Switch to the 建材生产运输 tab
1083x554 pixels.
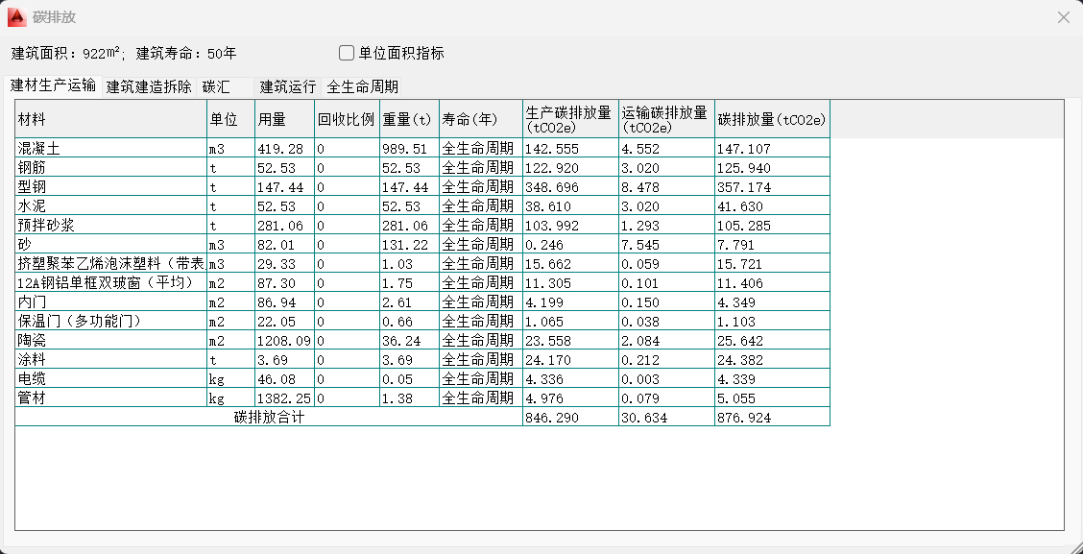(53, 85)
